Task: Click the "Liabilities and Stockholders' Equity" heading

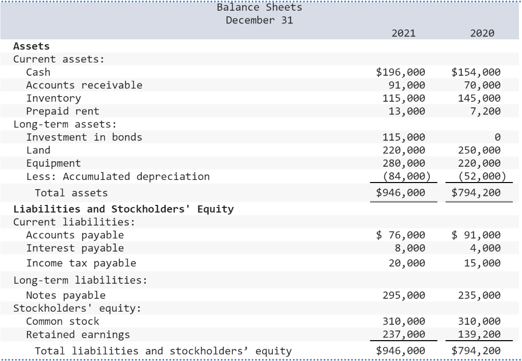Action: pos(123,209)
